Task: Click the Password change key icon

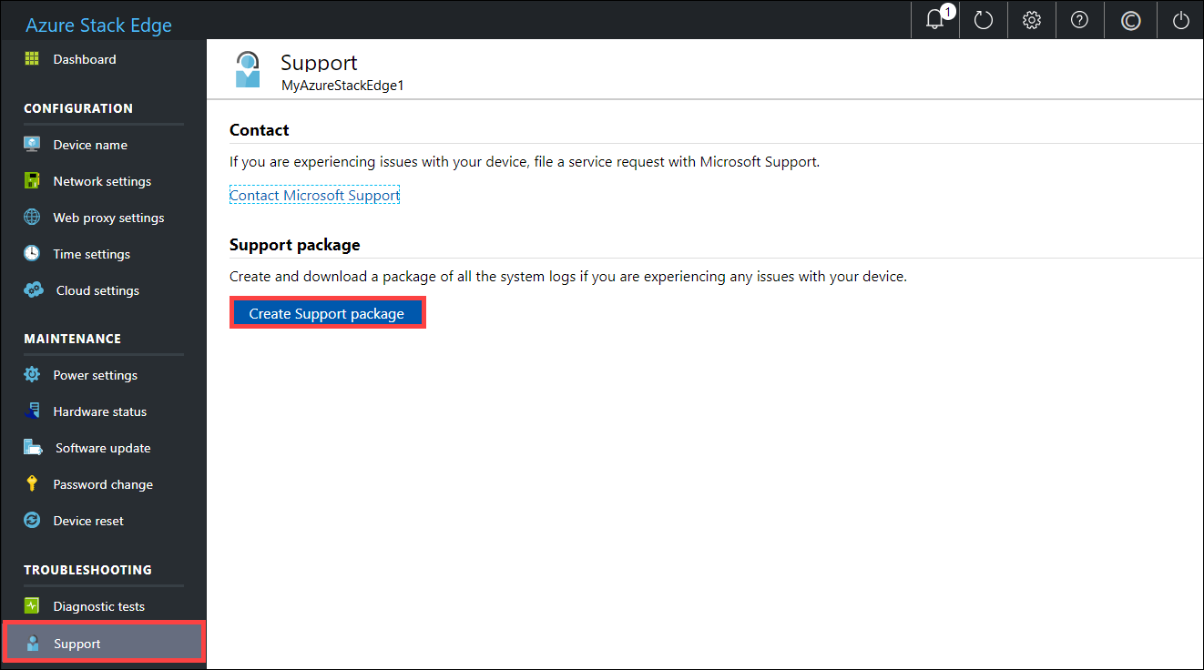Action: (32, 484)
